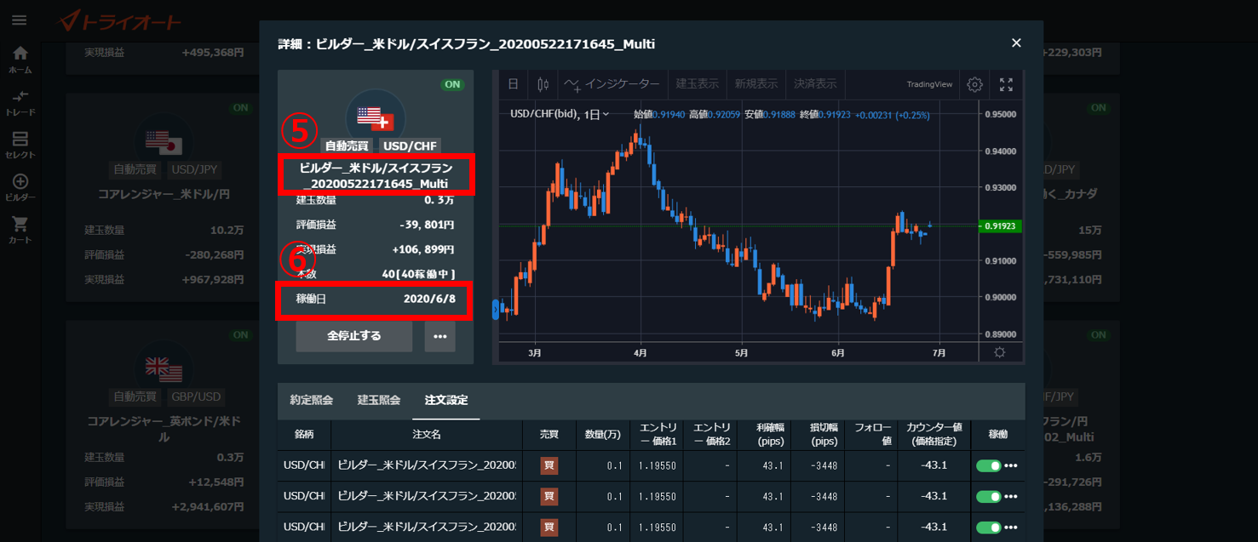Click the TradingView label on chart toolbar
This screenshot has width=1258, height=542.
point(929,84)
